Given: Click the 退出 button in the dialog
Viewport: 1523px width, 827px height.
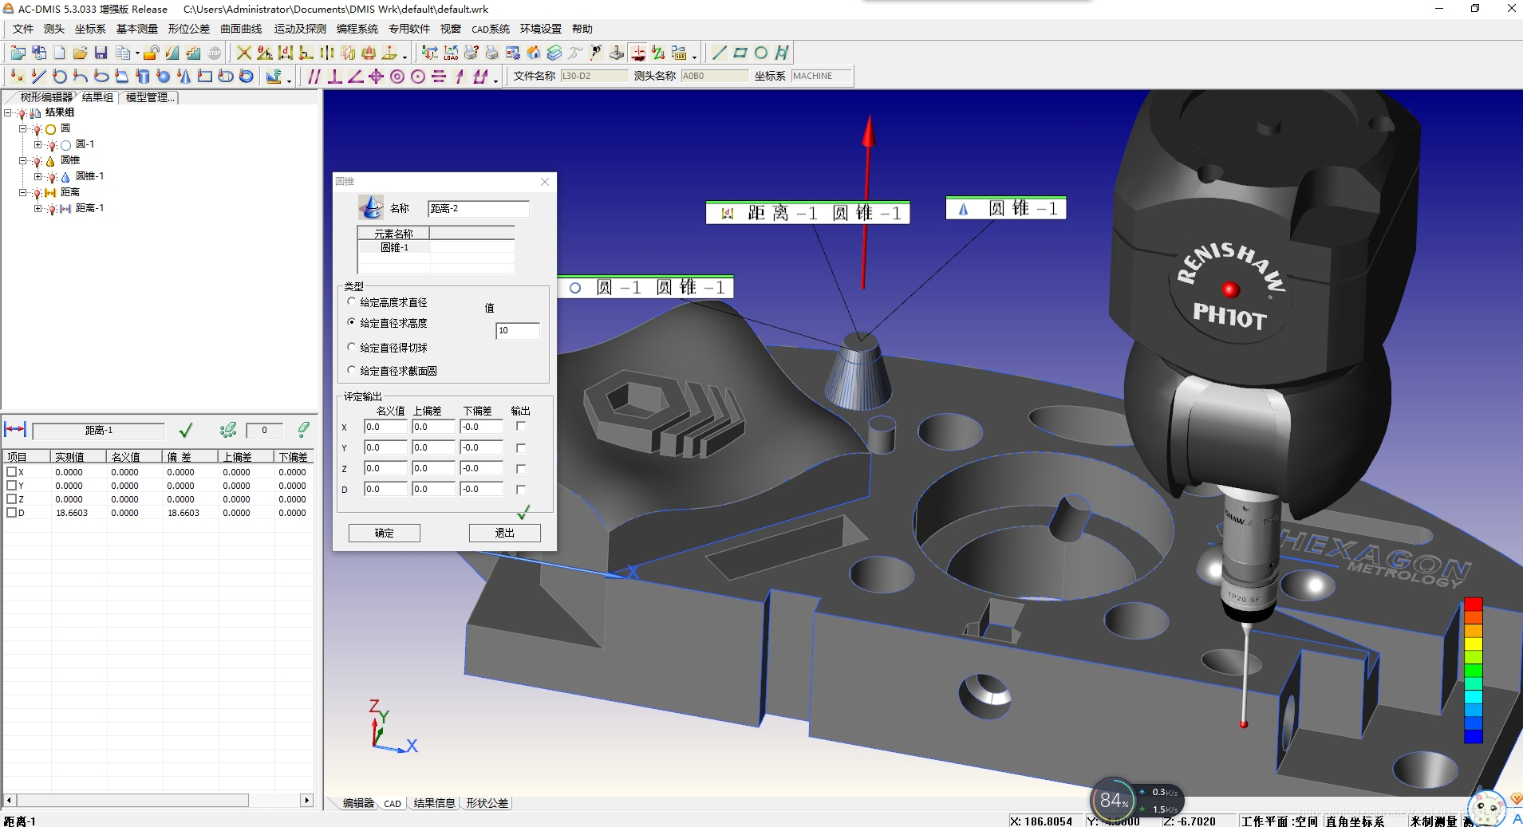Looking at the screenshot, I should coord(505,533).
